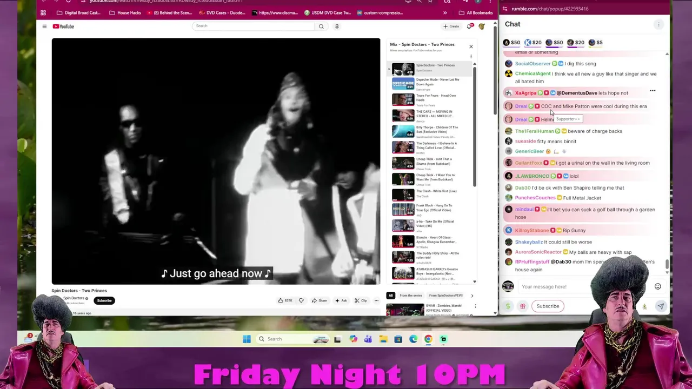Share the Two Princes video

(x=319, y=300)
